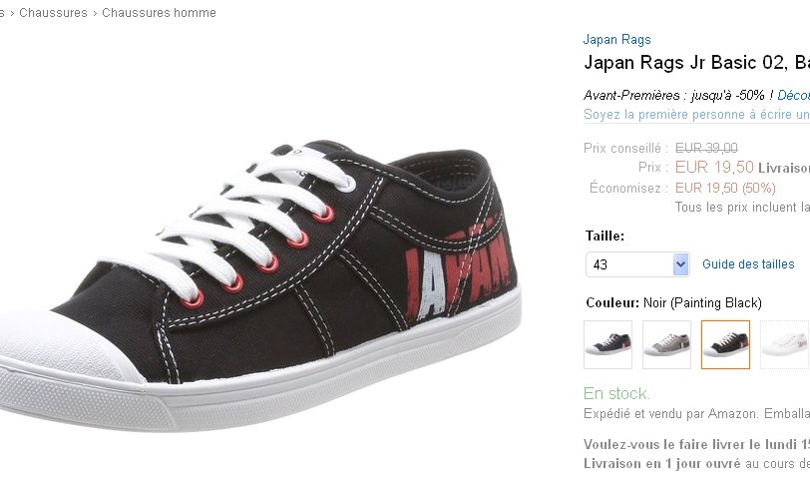Open the Taille size dropdown

(x=637, y=264)
